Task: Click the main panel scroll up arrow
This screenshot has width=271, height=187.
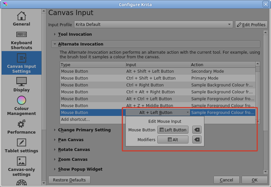Action: pyautogui.click(x=265, y=32)
